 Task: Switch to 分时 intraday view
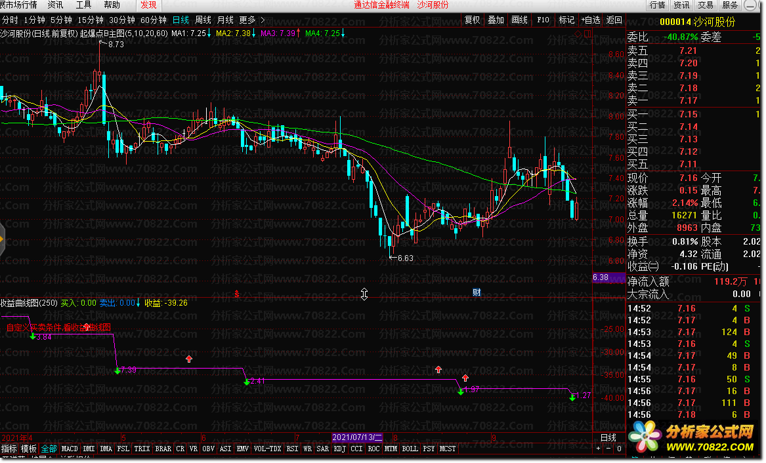click(x=10, y=20)
